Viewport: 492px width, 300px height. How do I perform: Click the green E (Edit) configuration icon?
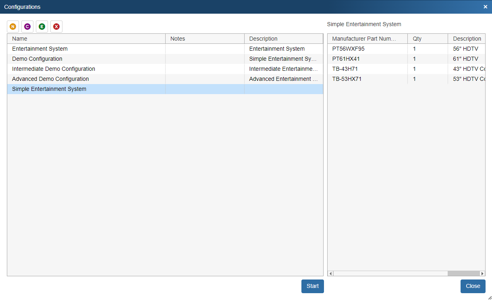(x=42, y=27)
